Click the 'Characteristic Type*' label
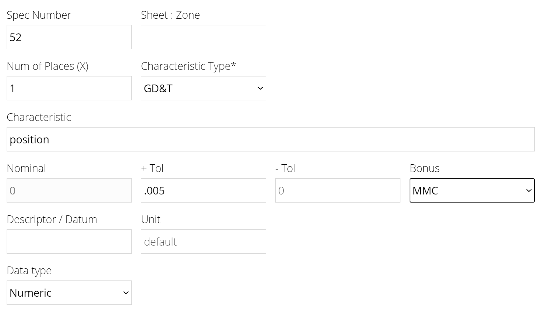The width and height of the screenshot is (541, 311). [x=188, y=66]
